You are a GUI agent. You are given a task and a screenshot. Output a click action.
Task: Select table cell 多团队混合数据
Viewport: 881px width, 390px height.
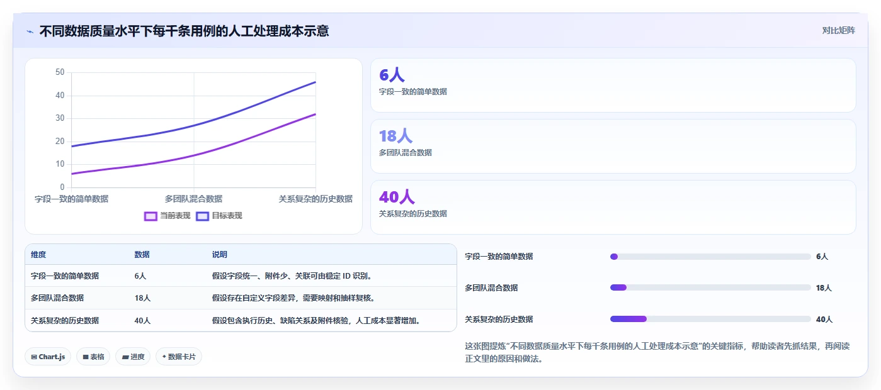tap(57, 298)
